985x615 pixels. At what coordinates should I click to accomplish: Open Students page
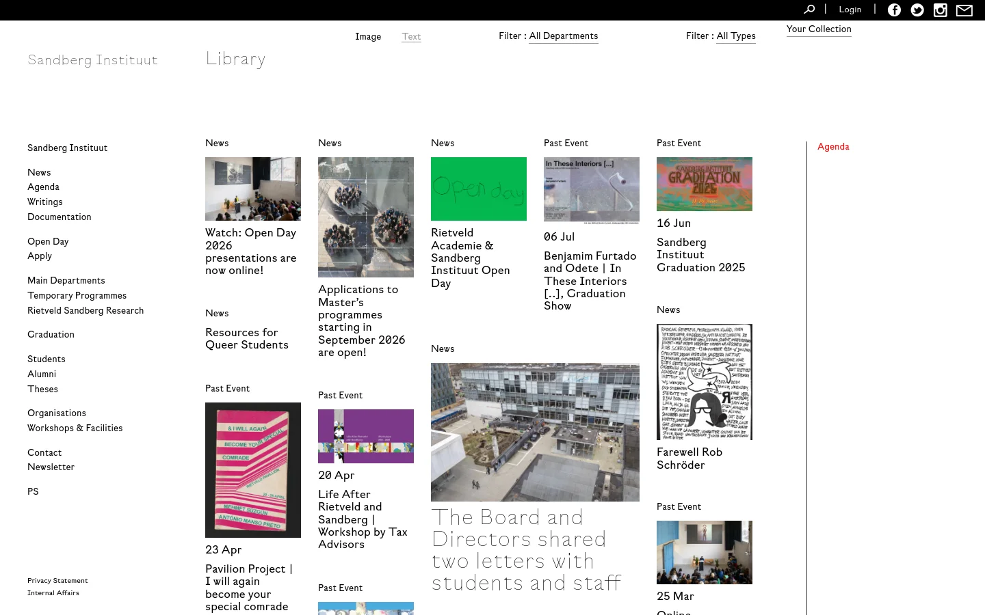(47, 359)
